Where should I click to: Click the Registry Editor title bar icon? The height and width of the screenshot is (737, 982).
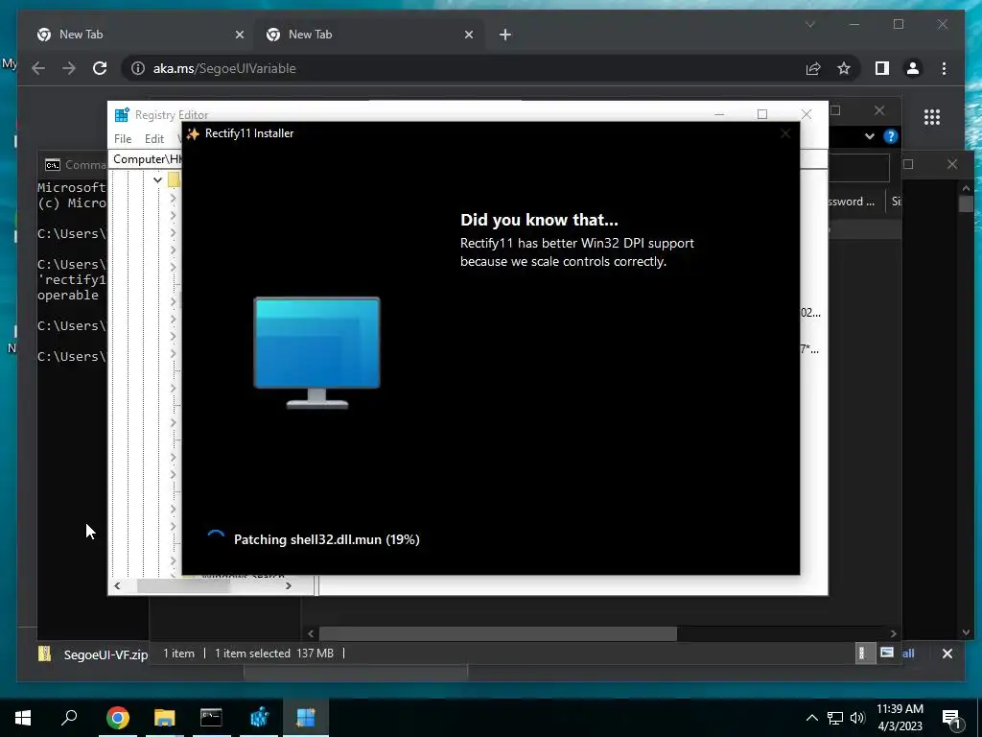click(x=122, y=115)
